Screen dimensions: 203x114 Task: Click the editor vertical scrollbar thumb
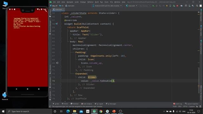coord(199,80)
